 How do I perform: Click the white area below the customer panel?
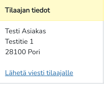52,87
